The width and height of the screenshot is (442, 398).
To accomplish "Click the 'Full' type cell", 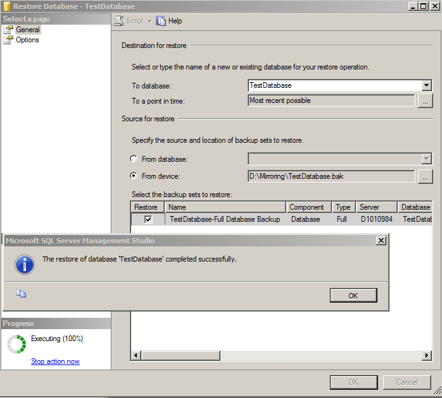I will point(342,219).
